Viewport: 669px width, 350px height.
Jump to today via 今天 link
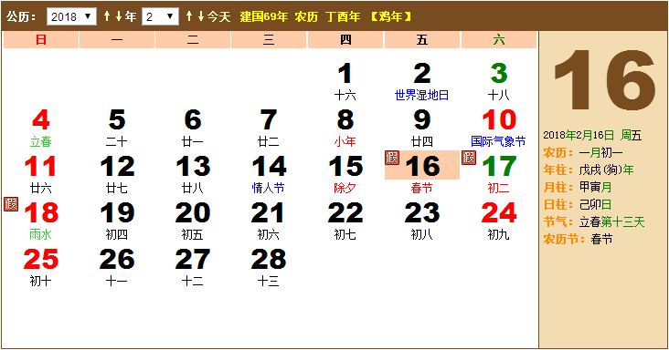pos(218,16)
